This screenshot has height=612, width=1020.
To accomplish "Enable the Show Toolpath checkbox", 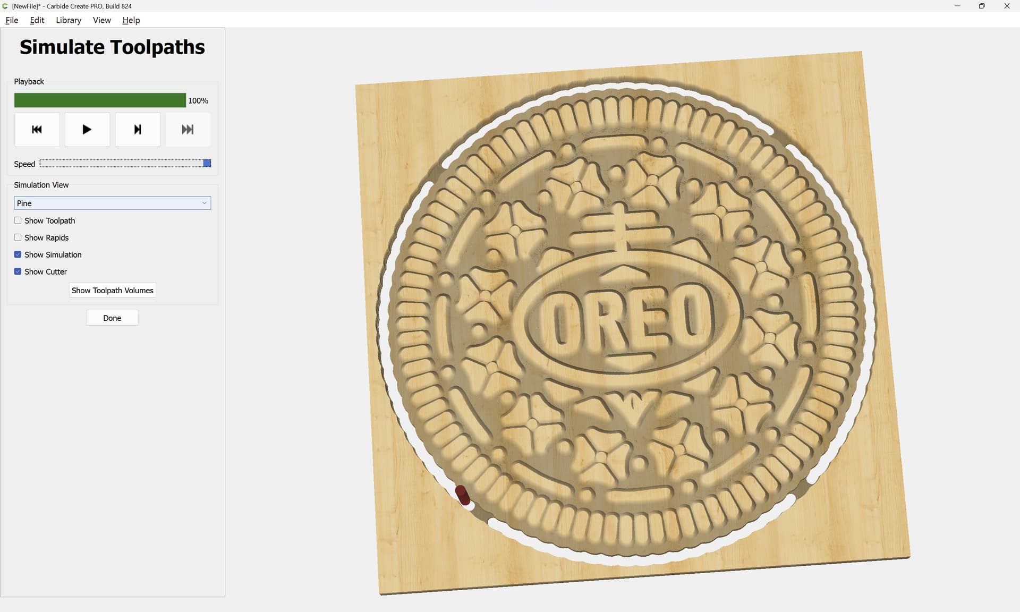I will 18,220.
